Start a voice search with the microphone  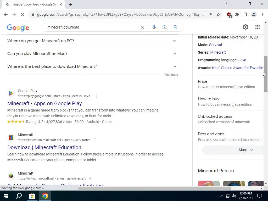[154, 27]
